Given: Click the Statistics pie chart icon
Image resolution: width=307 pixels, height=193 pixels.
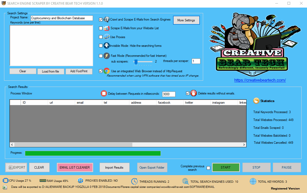Looking at the screenshot, I should [256, 101].
